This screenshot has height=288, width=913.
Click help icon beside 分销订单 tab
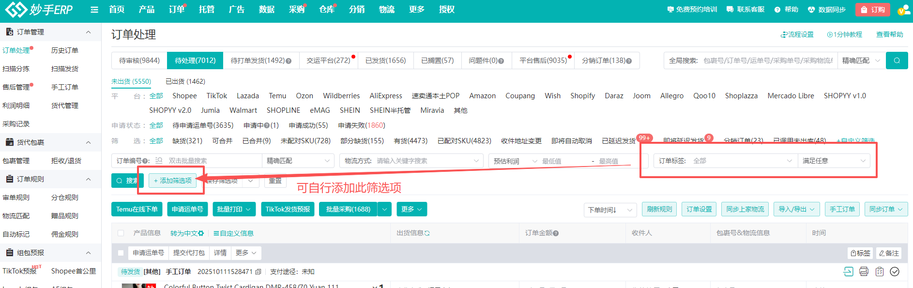[629, 61]
